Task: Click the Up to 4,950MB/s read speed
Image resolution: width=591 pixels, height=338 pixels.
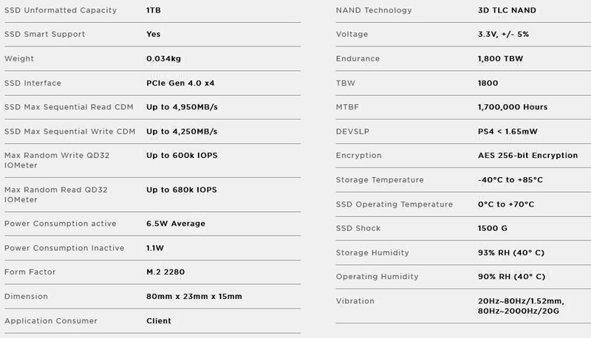Action: pos(182,107)
